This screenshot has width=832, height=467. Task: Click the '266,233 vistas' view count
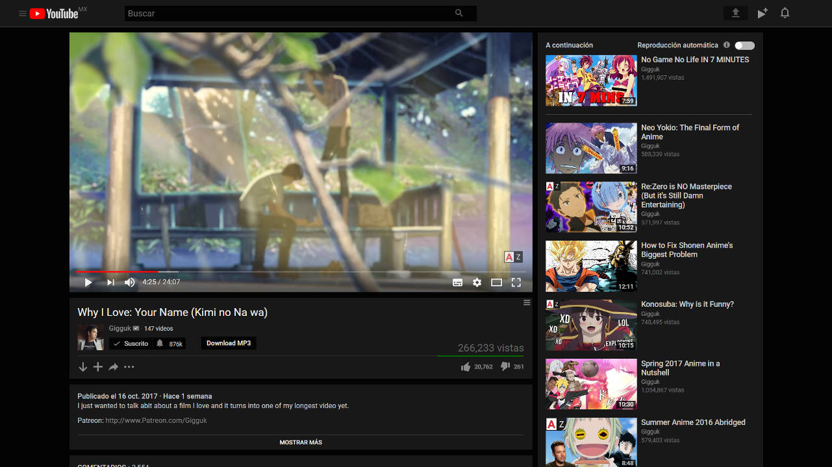coord(490,348)
